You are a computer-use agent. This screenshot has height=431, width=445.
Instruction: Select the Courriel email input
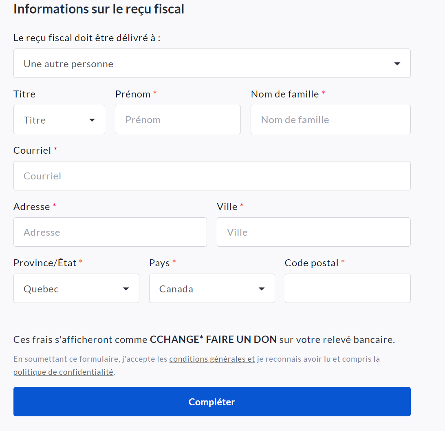point(211,176)
